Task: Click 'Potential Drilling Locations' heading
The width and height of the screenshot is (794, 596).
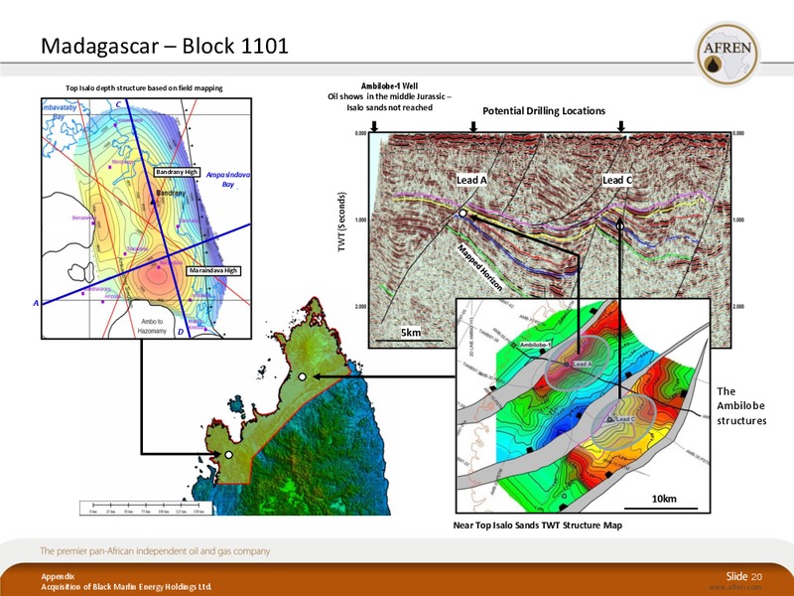Action: point(544,111)
